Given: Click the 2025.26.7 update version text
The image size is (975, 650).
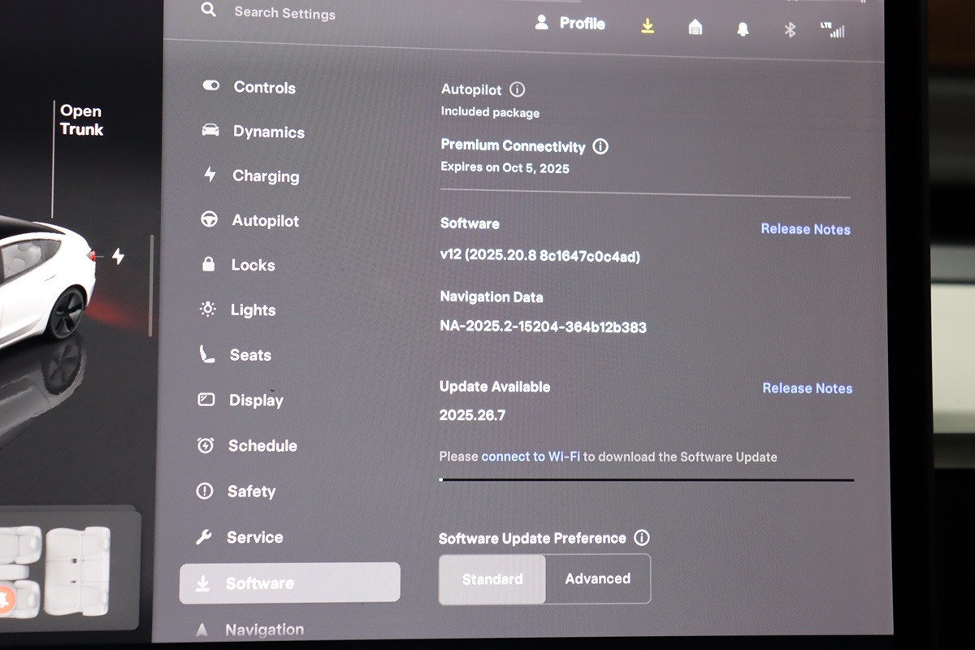Looking at the screenshot, I should pyautogui.click(x=472, y=415).
